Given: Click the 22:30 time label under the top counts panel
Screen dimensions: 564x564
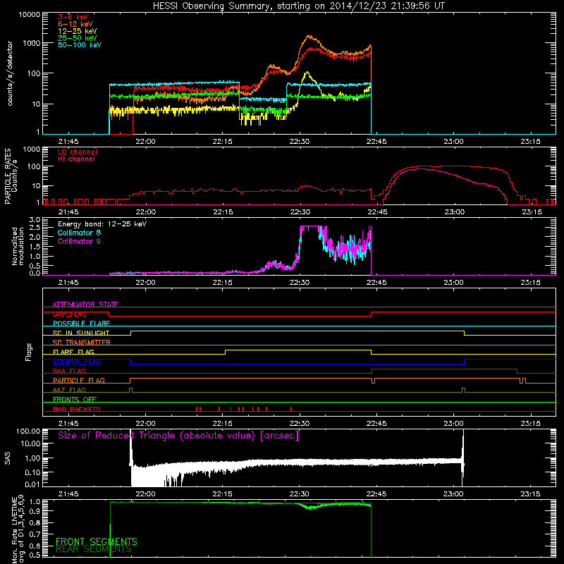Looking at the screenshot, I should tap(300, 142).
